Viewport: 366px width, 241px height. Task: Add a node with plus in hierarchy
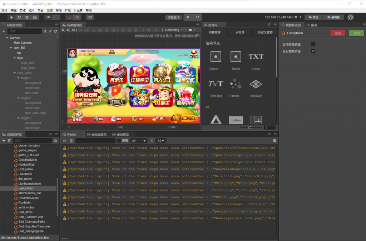coord(4,31)
